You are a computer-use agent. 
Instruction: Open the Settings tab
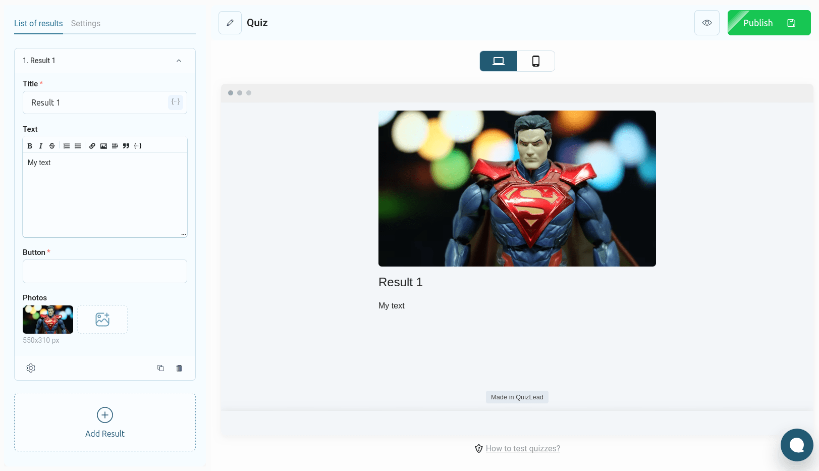pyautogui.click(x=86, y=23)
